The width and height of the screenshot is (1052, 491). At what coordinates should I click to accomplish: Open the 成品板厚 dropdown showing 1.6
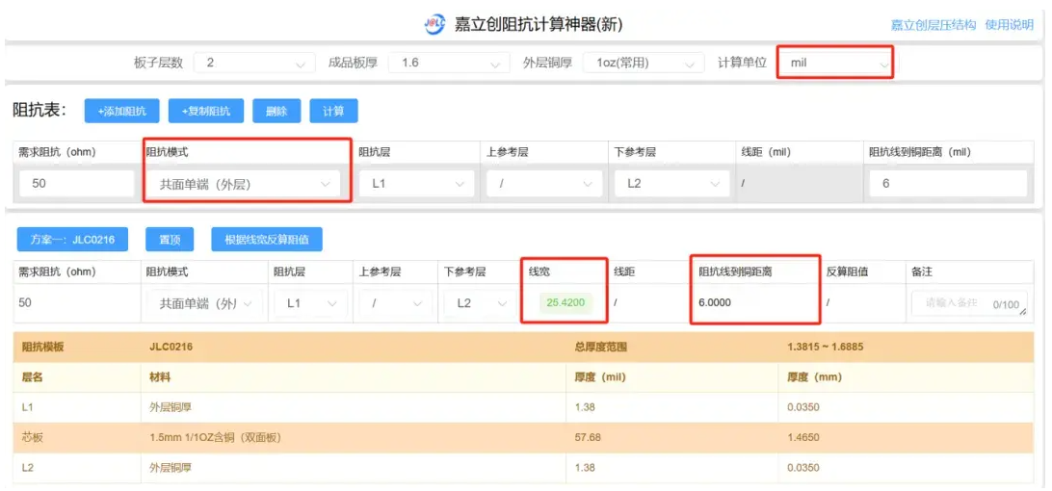click(449, 63)
